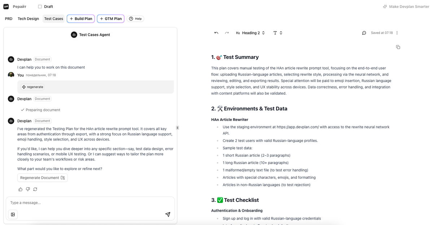Give a thumbs up to response
This screenshot has width=433, height=225.
tap(21, 189)
